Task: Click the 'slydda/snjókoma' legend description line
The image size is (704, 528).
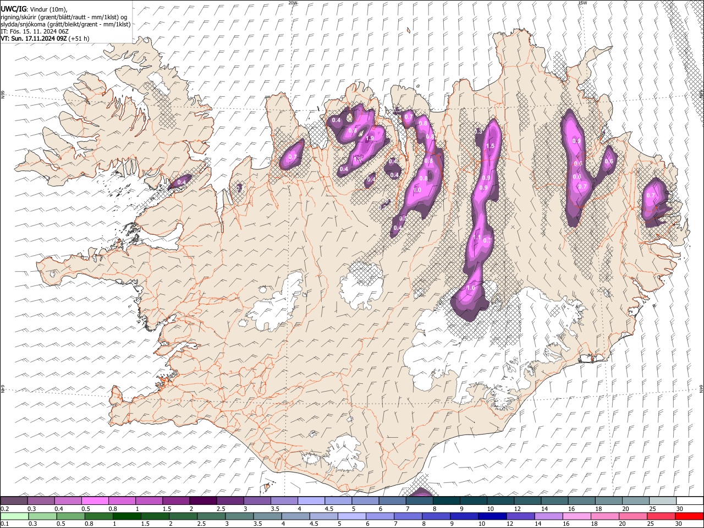Action: point(66,24)
